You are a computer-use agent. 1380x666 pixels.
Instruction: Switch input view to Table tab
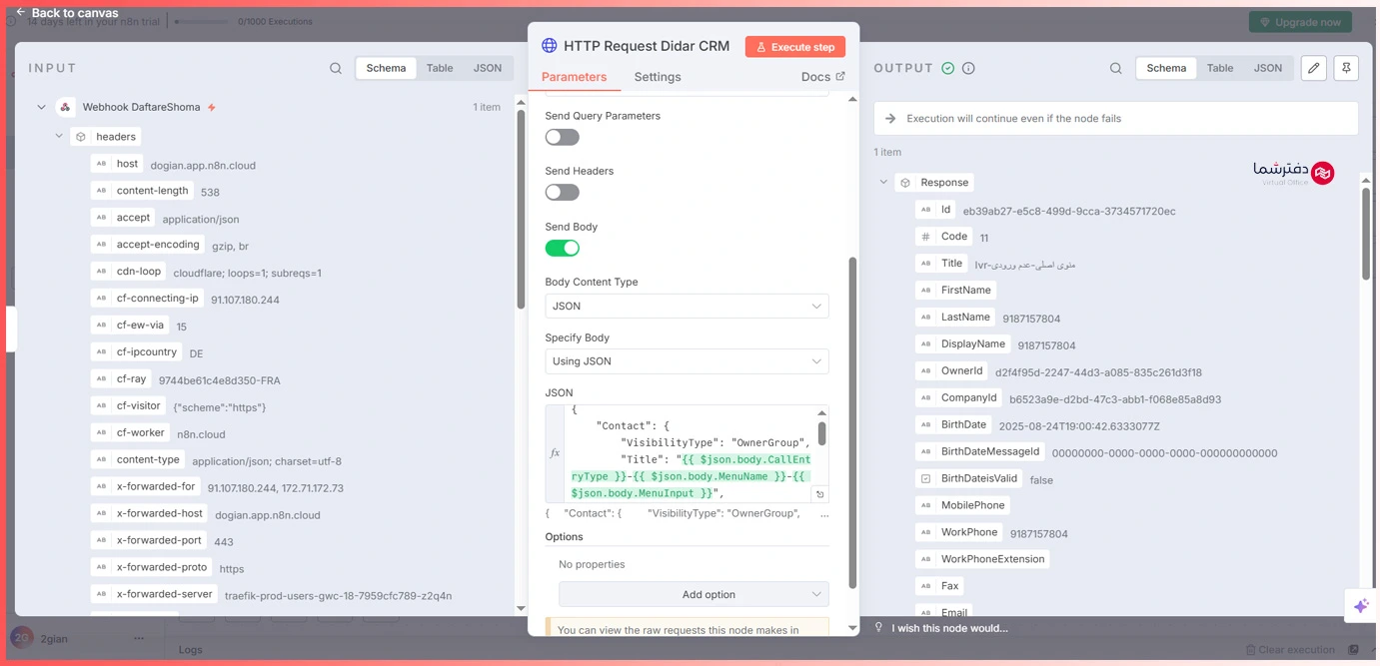coord(440,68)
